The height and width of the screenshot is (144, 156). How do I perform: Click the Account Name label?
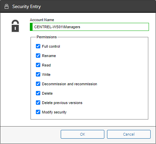point(42,20)
